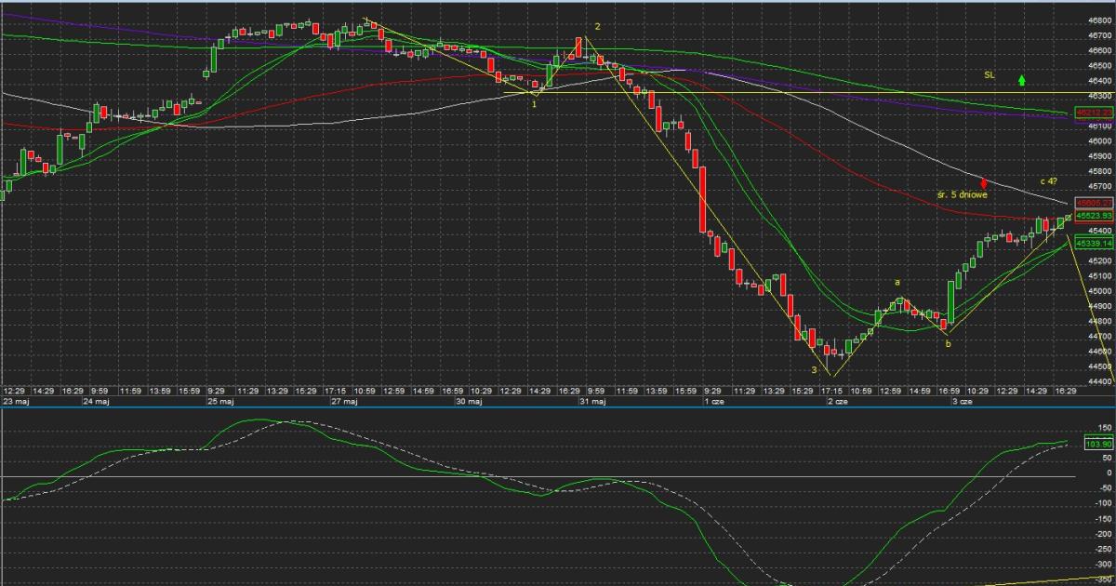Click the 'śr. 5 dniowe' annotation text
The width and height of the screenshot is (1116, 586).
point(962,195)
